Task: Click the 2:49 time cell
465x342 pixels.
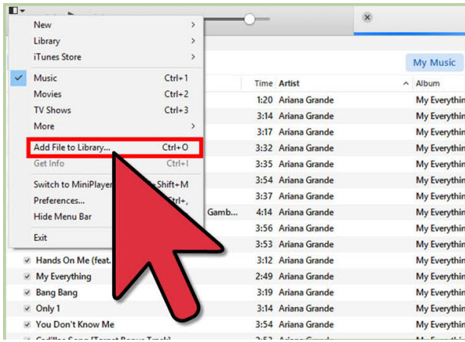Action: pyautogui.click(x=264, y=276)
